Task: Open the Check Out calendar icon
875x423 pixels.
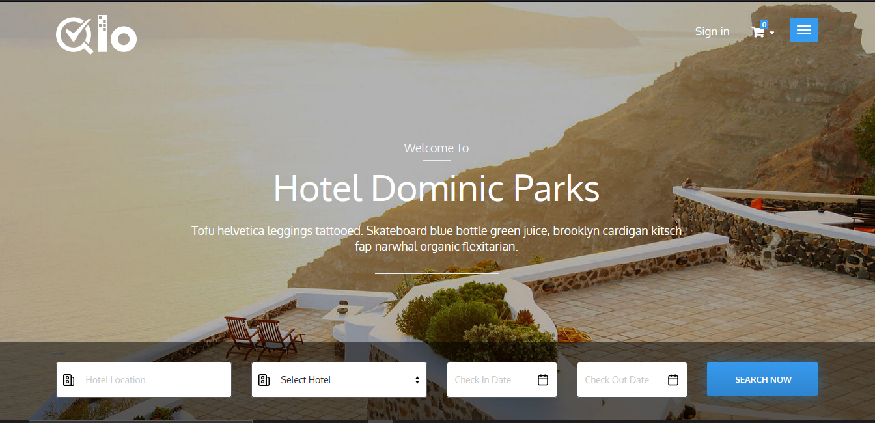Action: (673, 380)
